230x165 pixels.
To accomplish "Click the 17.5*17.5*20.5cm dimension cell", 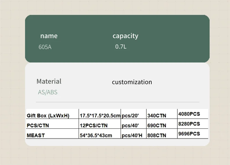I will click(x=100, y=116).
